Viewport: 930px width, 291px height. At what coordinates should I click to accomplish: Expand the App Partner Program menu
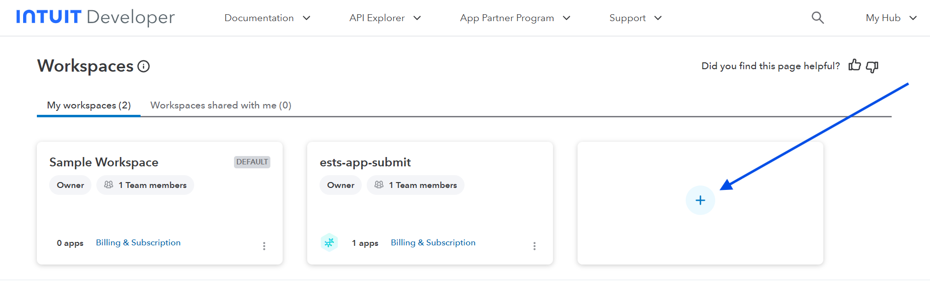pyautogui.click(x=515, y=18)
